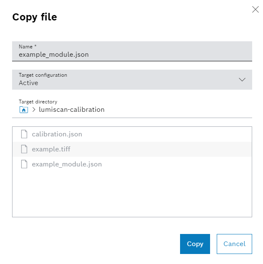This screenshot has width=263, height=264.
Task: Open the Target configuration dropdown
Action: coord(132,80)
